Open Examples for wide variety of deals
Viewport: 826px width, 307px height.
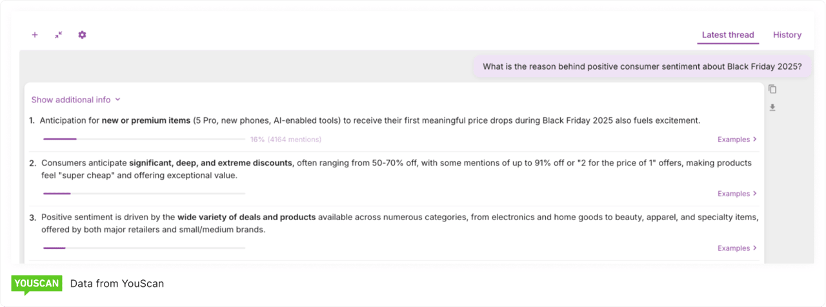coord(737,248)
